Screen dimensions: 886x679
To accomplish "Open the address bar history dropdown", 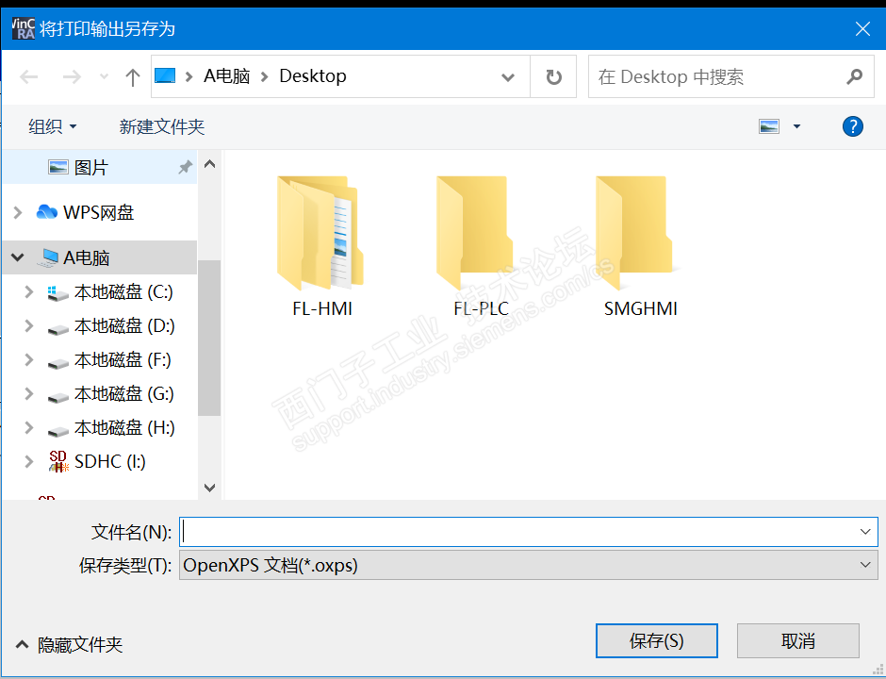I will pos(508,77).
